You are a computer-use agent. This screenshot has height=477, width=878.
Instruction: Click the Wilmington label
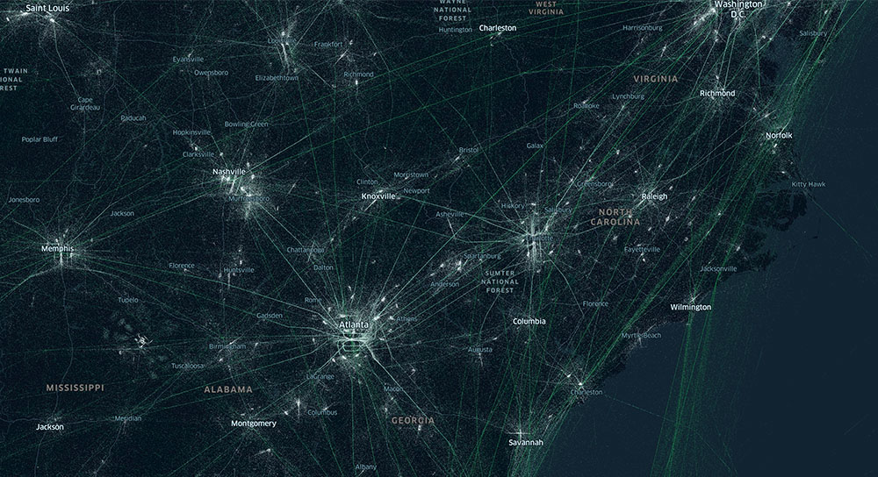(x=690, y=307)
